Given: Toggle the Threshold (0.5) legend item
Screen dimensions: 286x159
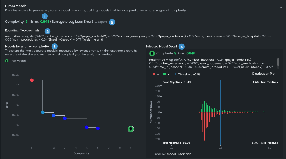Looking at the screenshot, I should pyautogui.click(x=187, y=74).
